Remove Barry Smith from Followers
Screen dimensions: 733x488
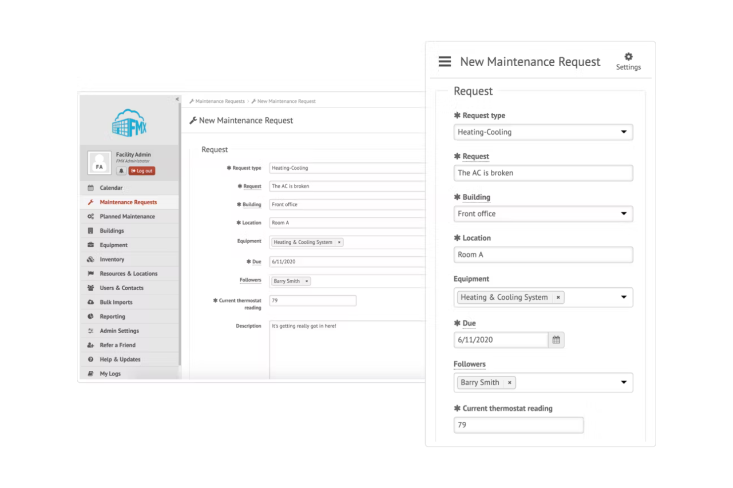[x=510, y=382]
